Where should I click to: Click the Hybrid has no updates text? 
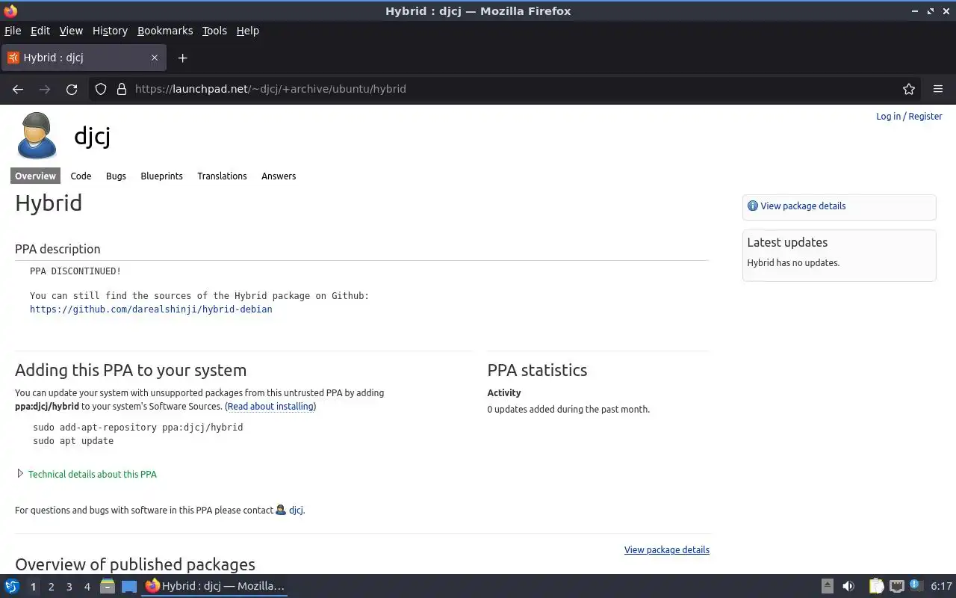tap(793, 262)
